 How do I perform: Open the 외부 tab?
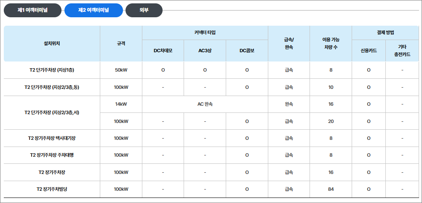(x=144, y=10)
